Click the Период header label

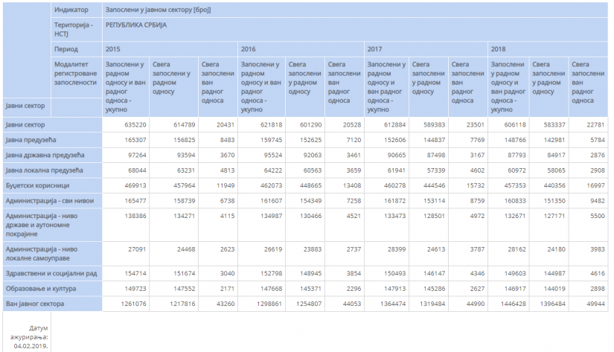[65, 48]
